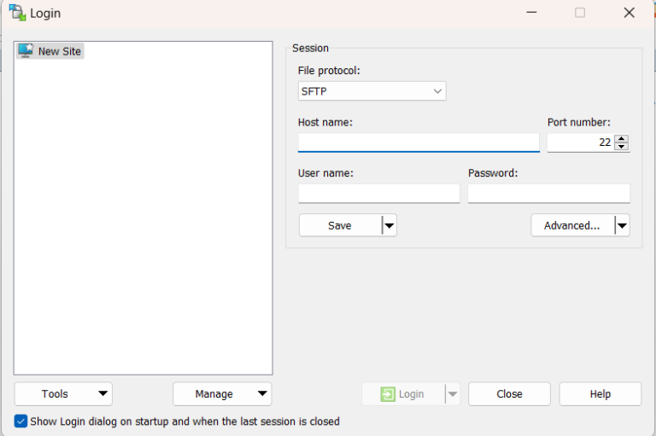Viewport: 656px width, 436px height.
Task: Focus the Host name field
Action: (x=419, y=142)
